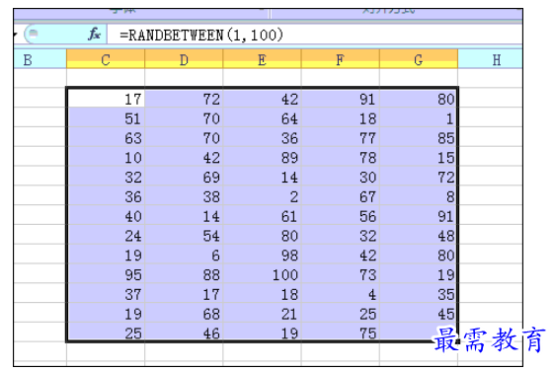Select cell with value 21
554x371 pixels.
click(x=262, y=313)
